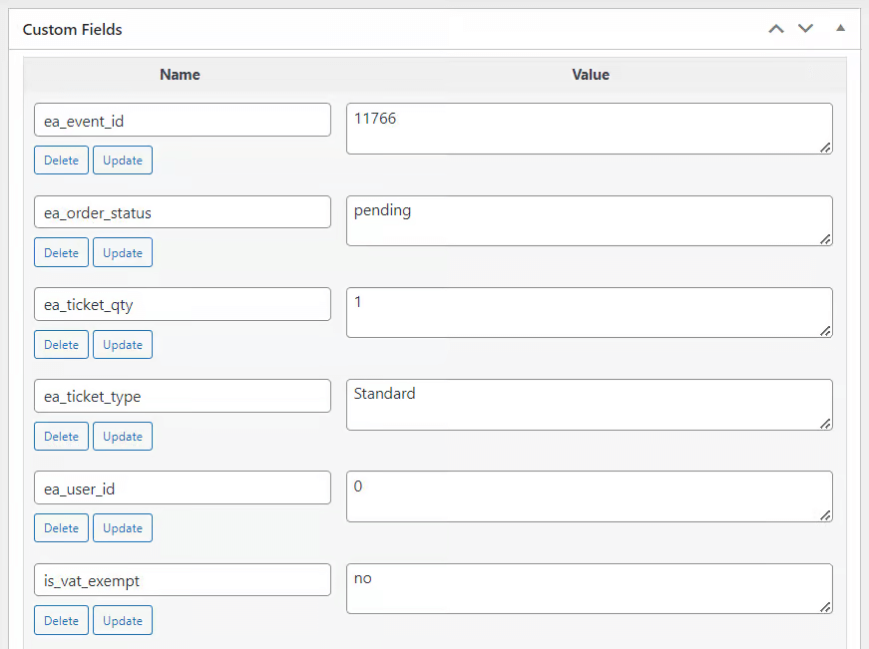This screenshot has height=649, width=869.
Task: Click the is_vat_exempt value textarea
Action: point(589,588)
